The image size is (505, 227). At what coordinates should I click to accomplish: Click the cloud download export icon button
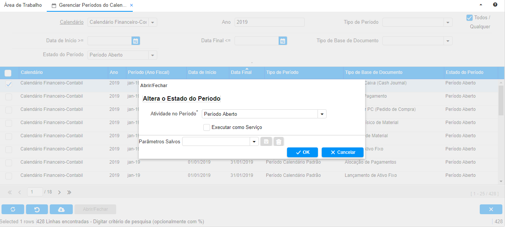tap(61, 209)
